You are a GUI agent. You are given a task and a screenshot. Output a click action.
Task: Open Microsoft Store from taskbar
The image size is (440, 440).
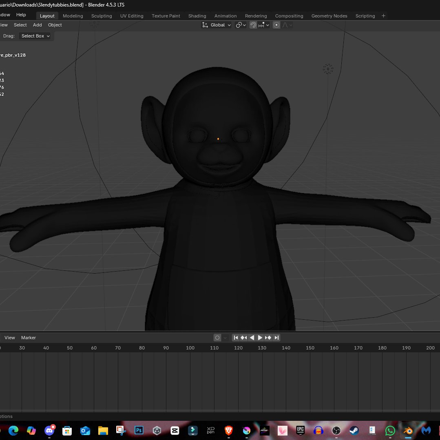[x=67, y=430]
